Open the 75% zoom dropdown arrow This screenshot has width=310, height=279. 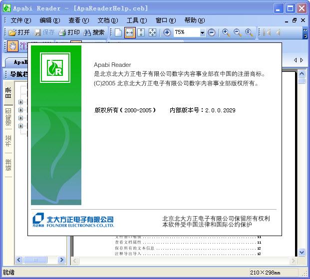(202, 32)
